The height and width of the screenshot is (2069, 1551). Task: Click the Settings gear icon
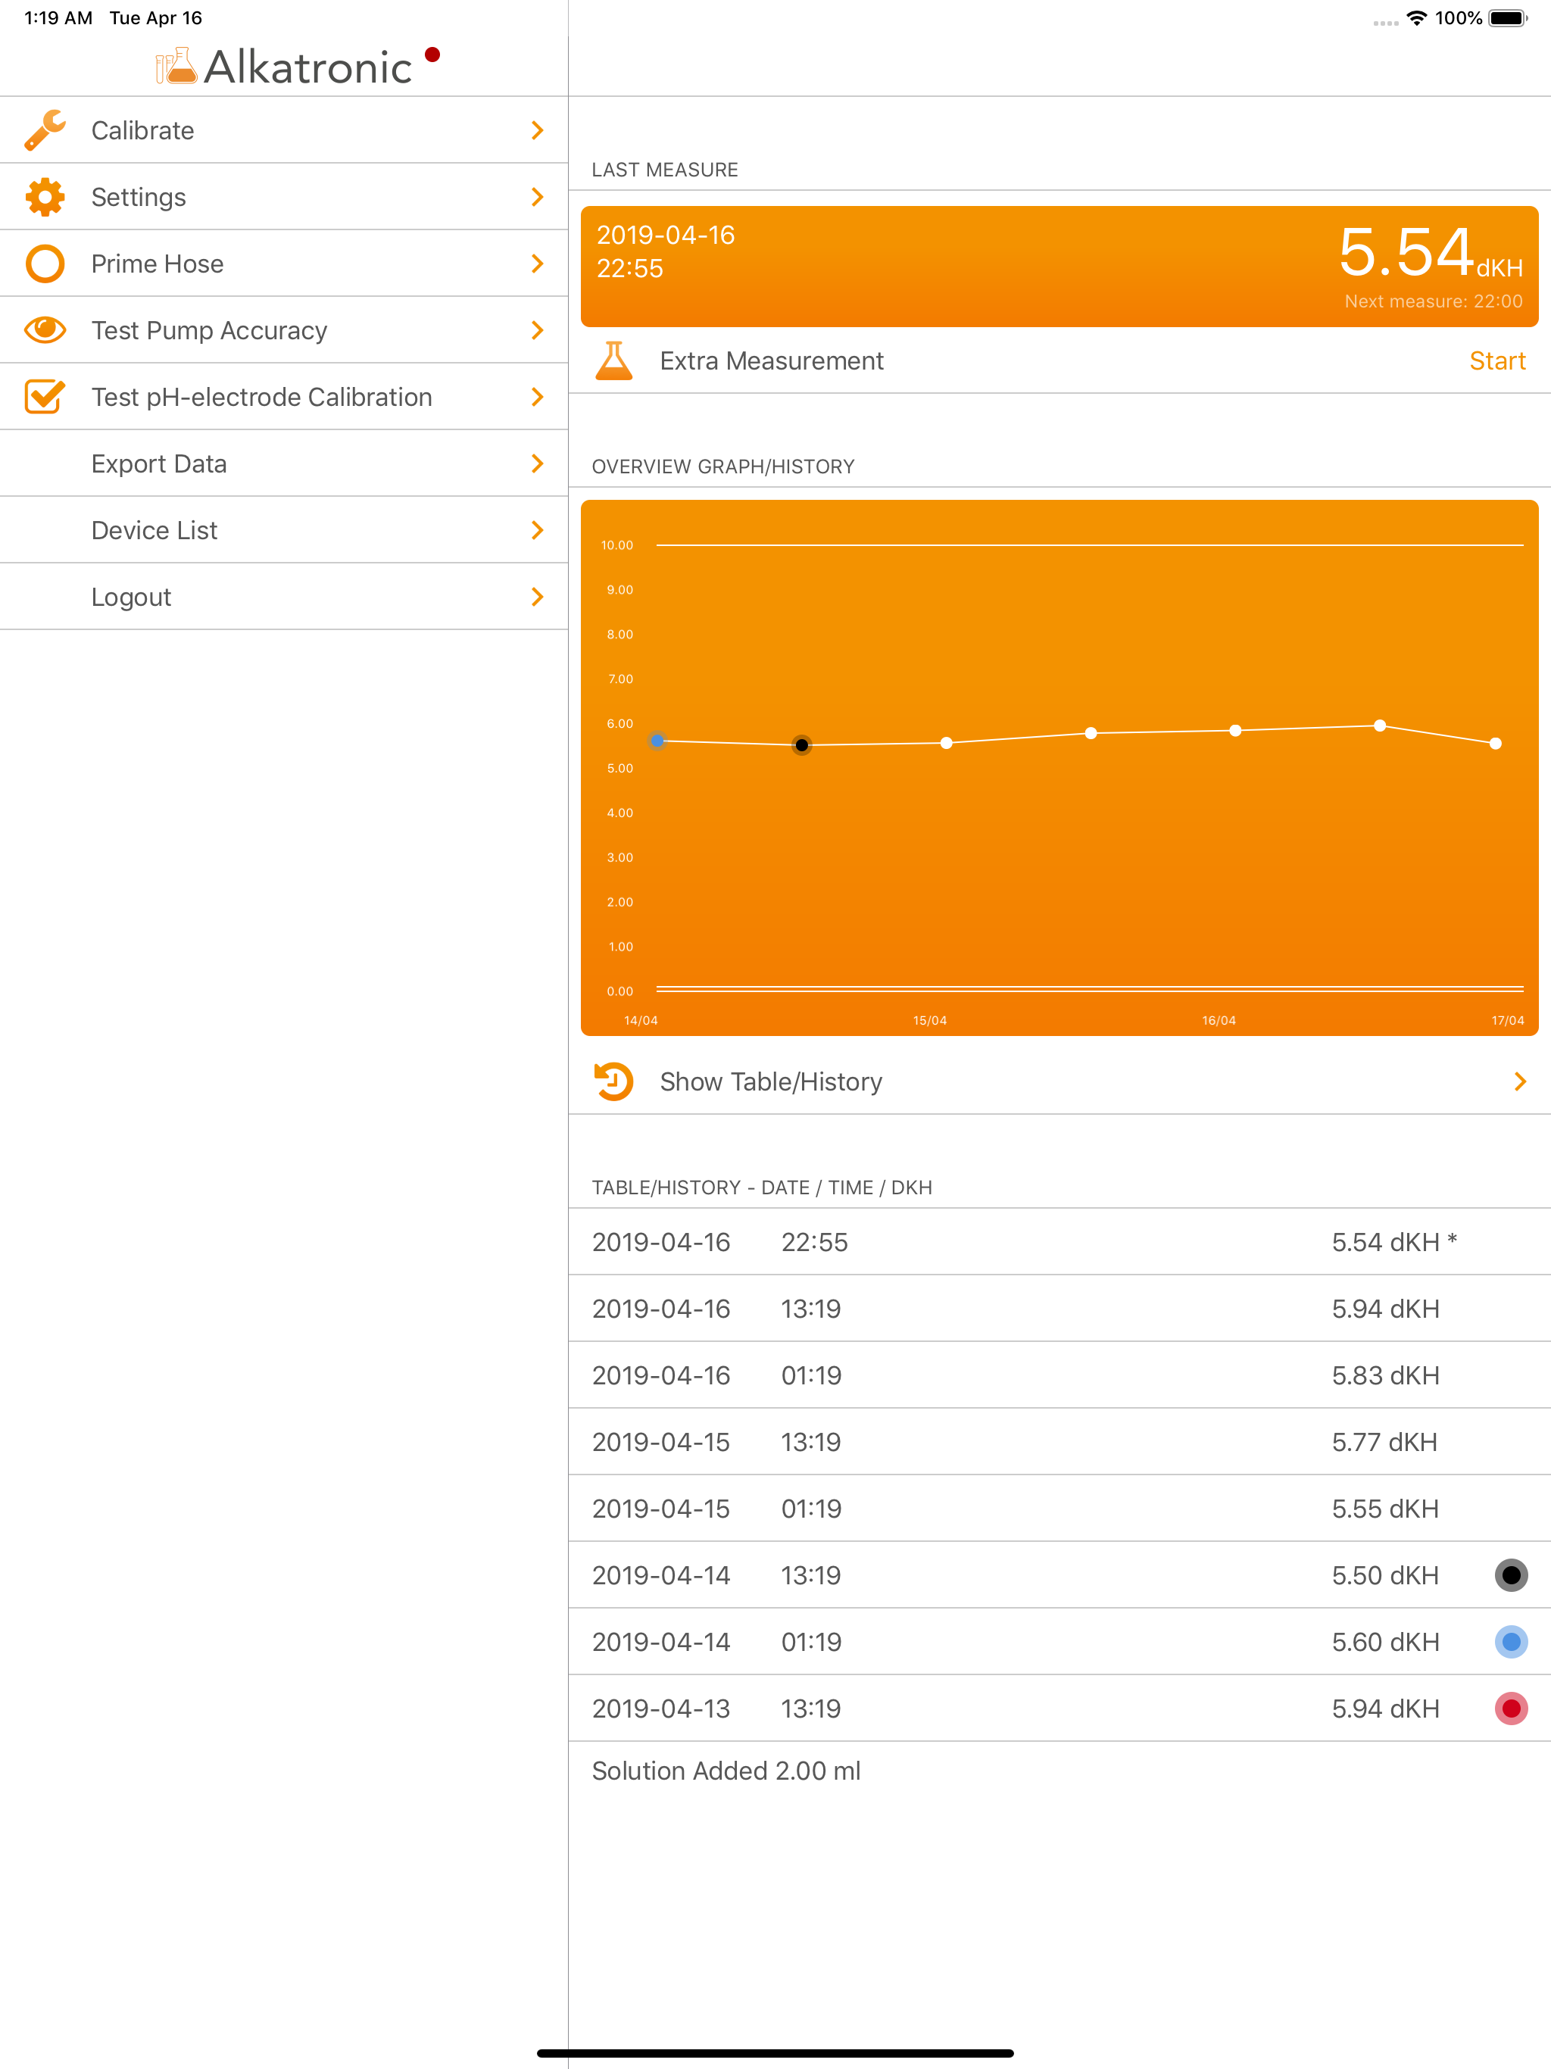pos(45,198)
